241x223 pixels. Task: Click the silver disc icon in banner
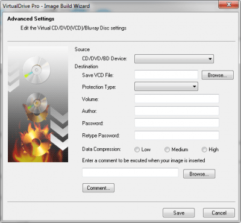pyautogui.click(x=36, y=70)
